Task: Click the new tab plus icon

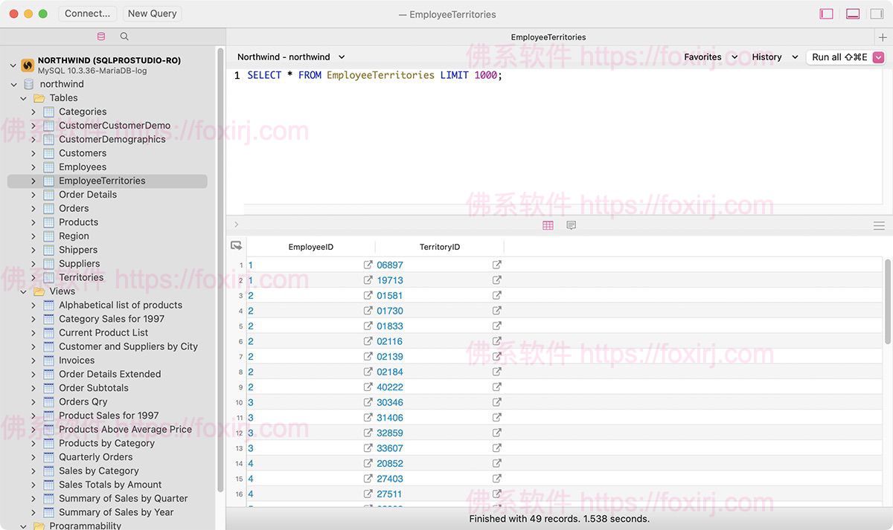Action: tap(883, 37)
